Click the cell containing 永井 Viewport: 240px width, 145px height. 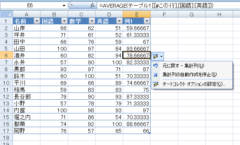tap(27, 62)
